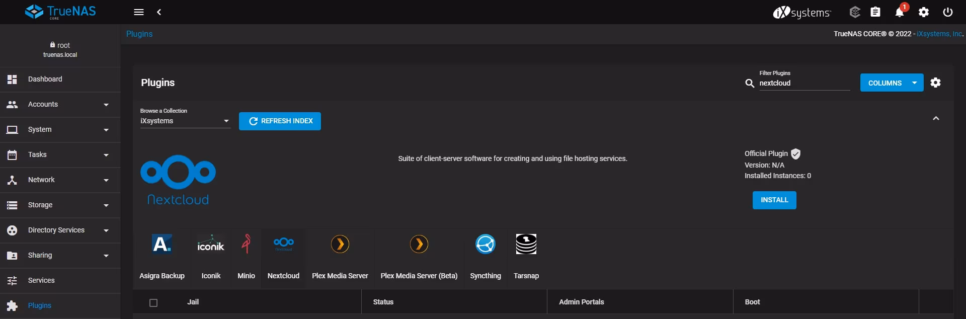Click the Filter Plugins search field

click(803, 84)
